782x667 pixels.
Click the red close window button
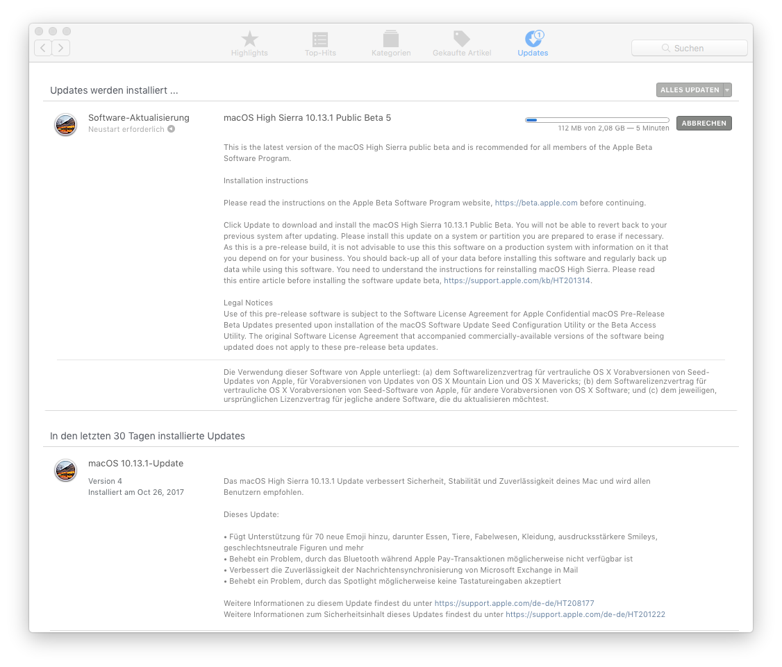39,31
